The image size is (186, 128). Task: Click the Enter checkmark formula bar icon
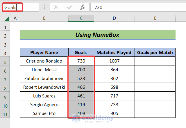tap(69, 7)
